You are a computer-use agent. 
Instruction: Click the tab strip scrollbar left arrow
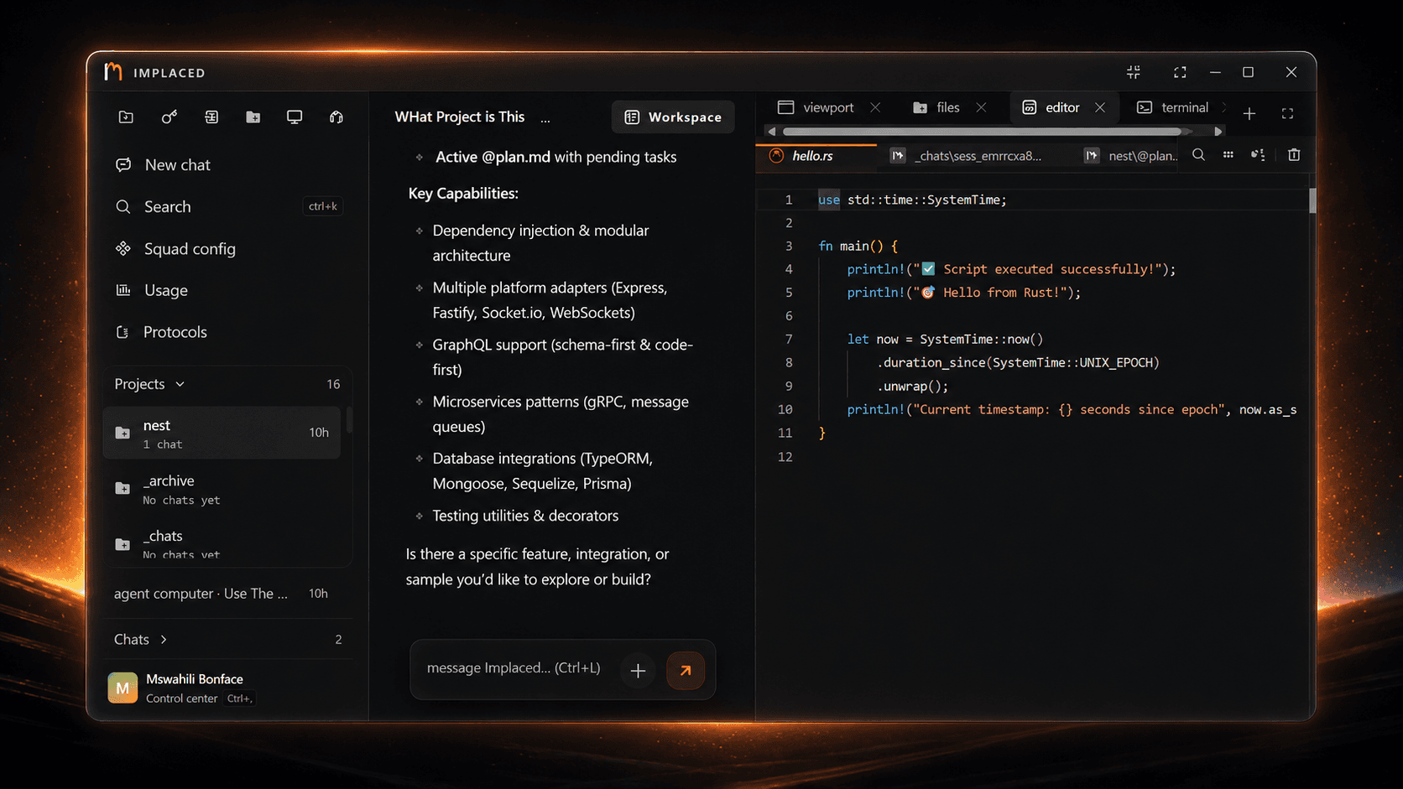[772, 132]
